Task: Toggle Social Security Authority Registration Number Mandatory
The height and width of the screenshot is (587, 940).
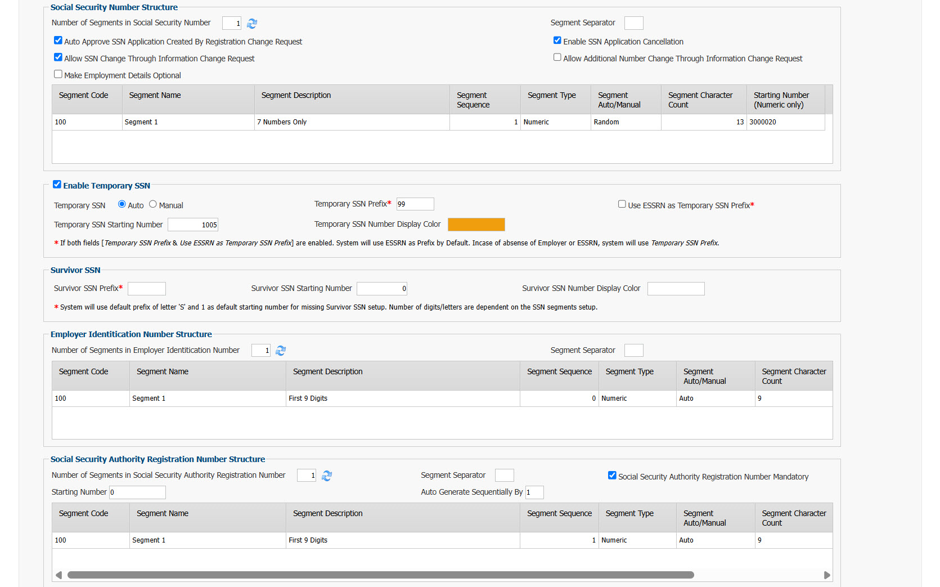Action: [612, 476]
